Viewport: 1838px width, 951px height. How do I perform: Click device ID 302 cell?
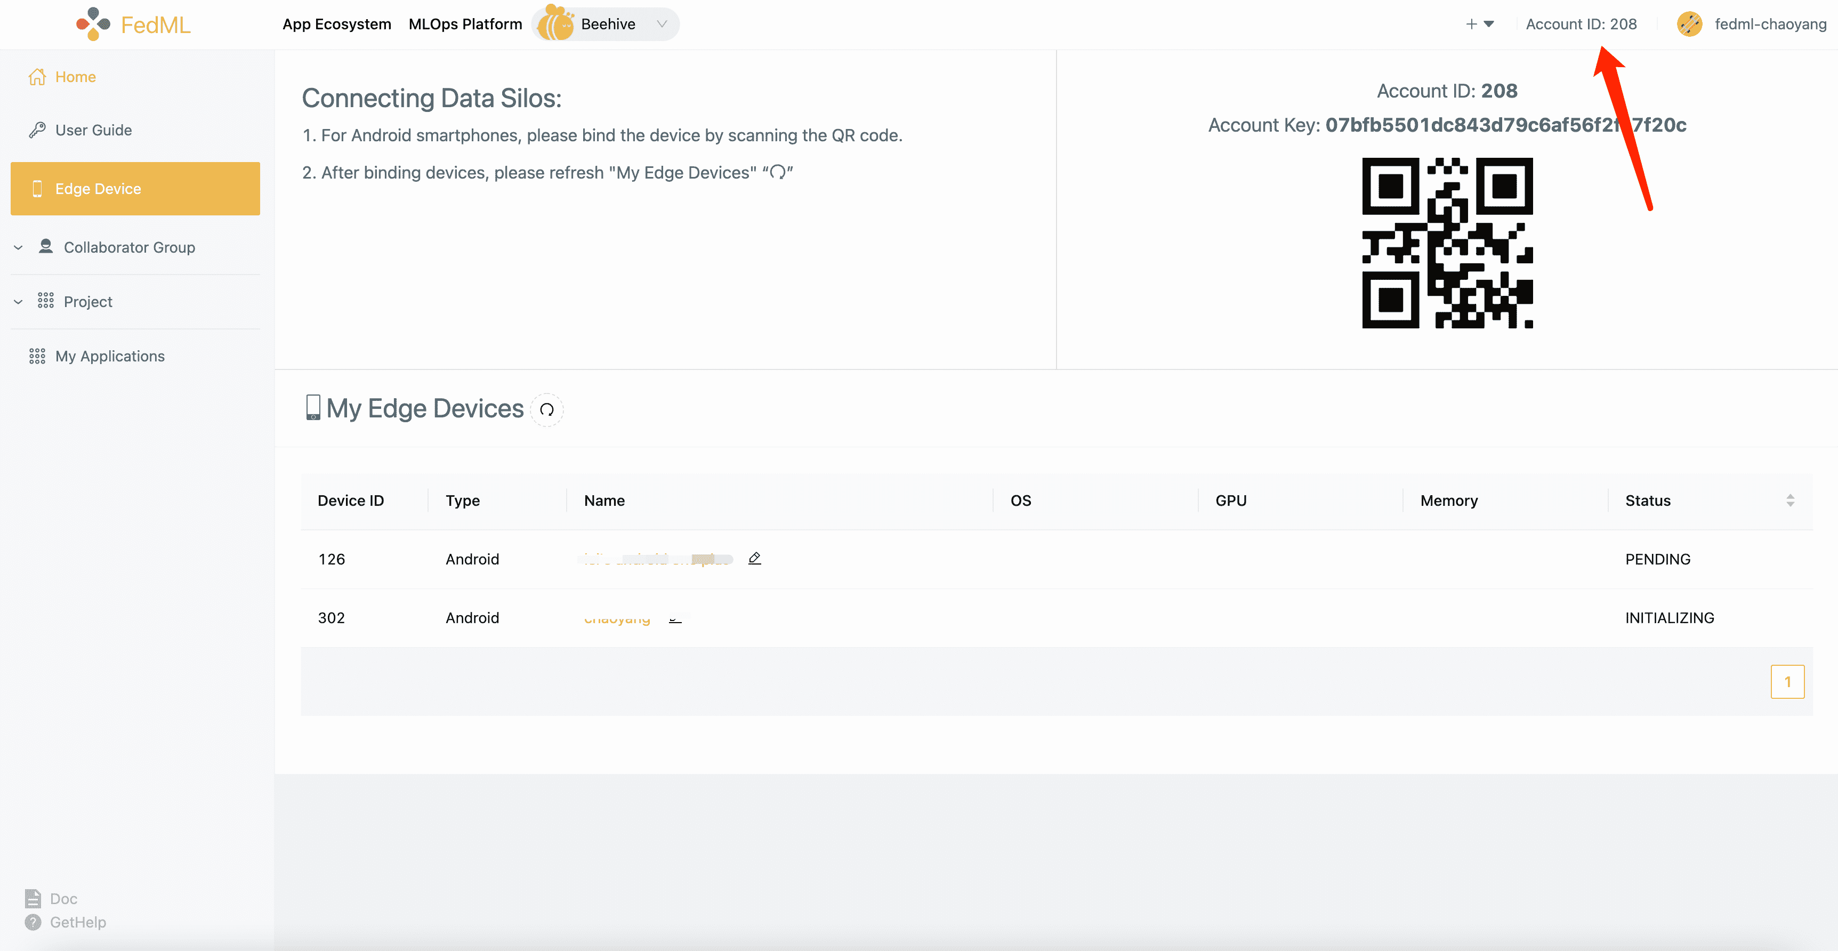click(x=331, y=618)
